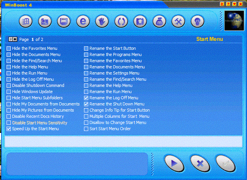Open the light bulb tips icon
247x180 pixels.
197,22
